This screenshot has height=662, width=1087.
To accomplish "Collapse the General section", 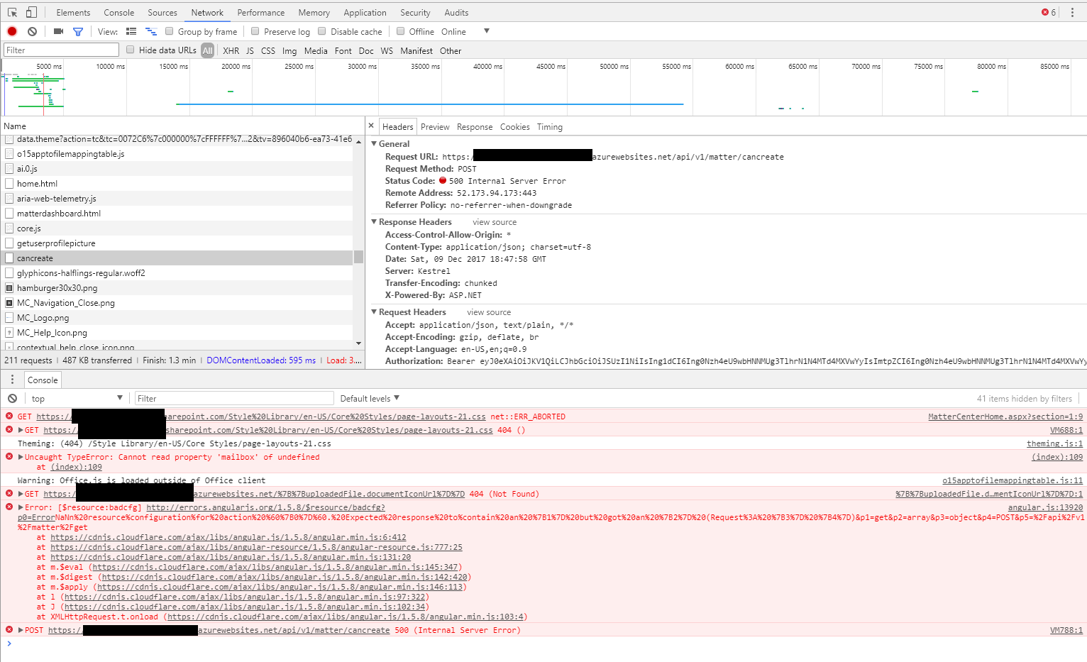I will click(374, 143).
